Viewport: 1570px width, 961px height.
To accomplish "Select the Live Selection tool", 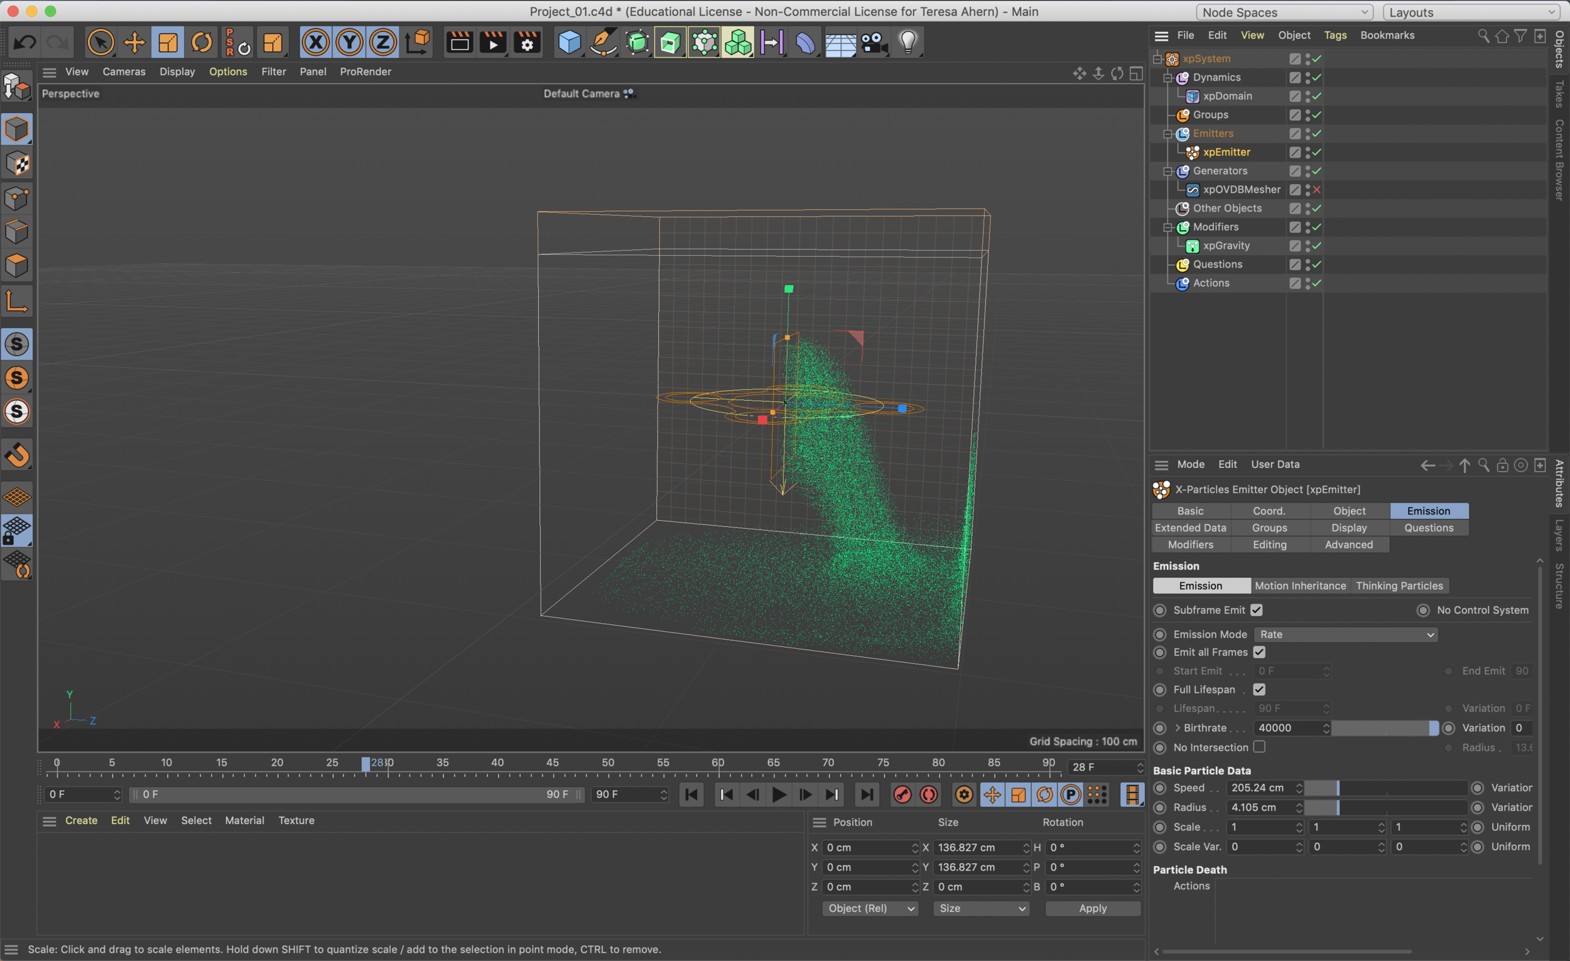I will coord(100,41).
